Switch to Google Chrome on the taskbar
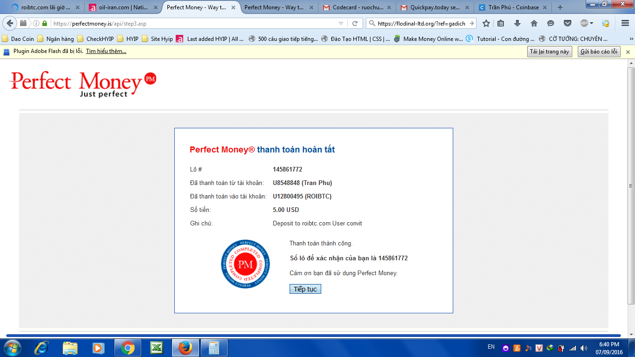 (128, 348)
